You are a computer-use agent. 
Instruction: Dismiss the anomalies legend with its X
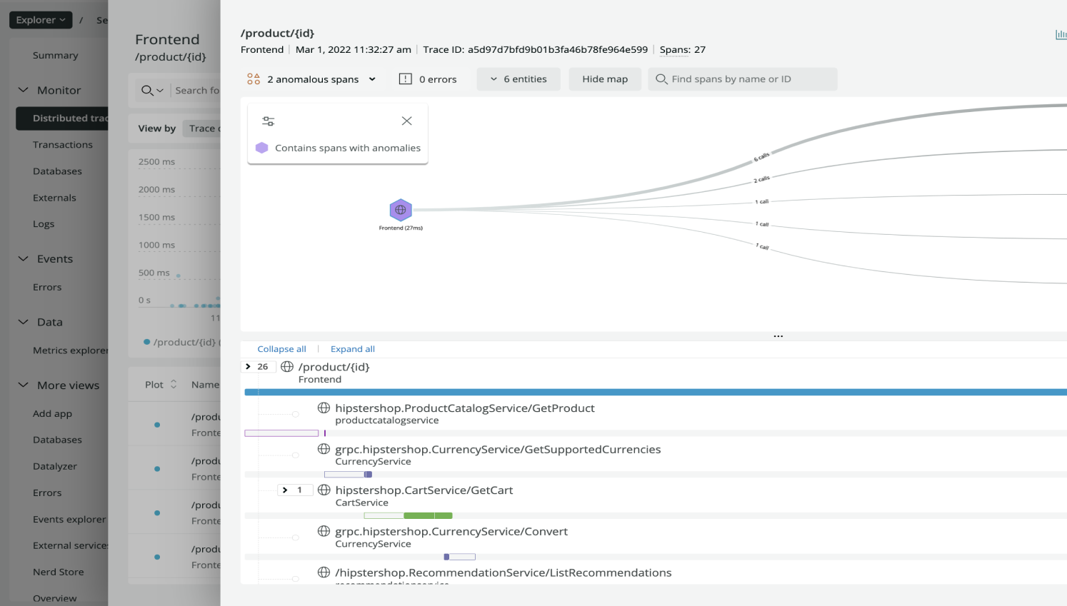406,121
